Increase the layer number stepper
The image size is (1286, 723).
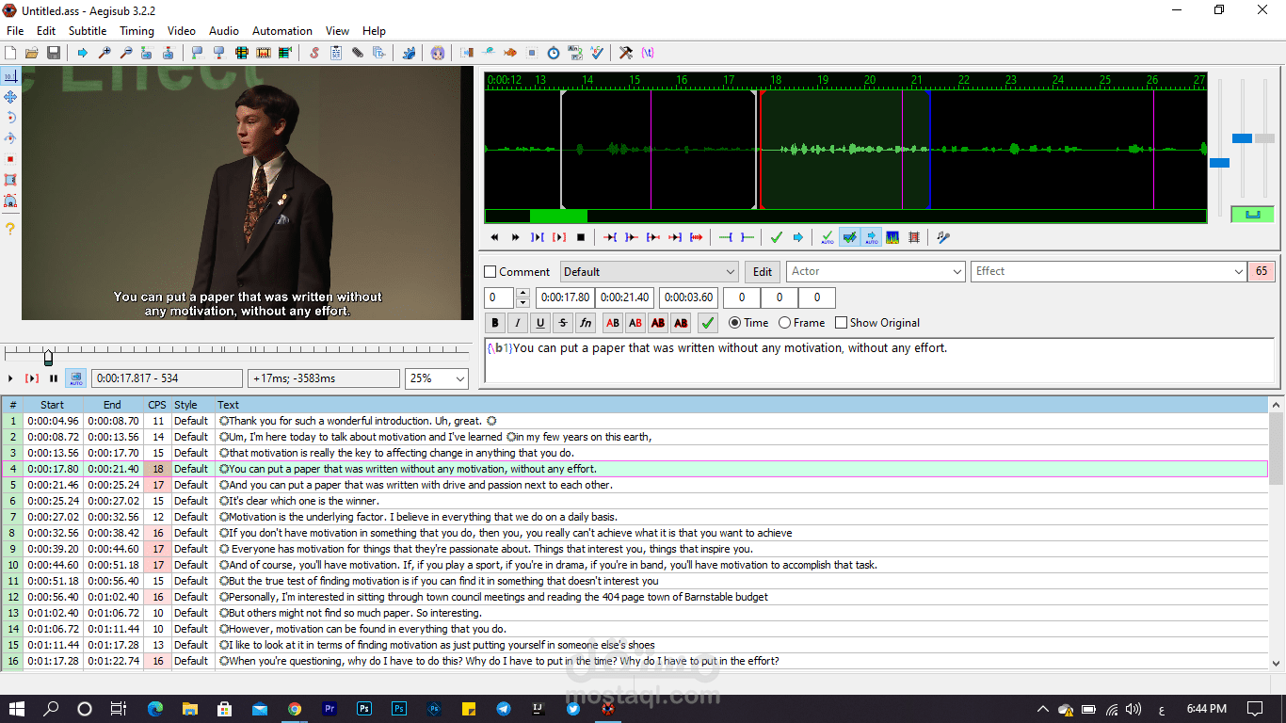click(x=522, y=293)
